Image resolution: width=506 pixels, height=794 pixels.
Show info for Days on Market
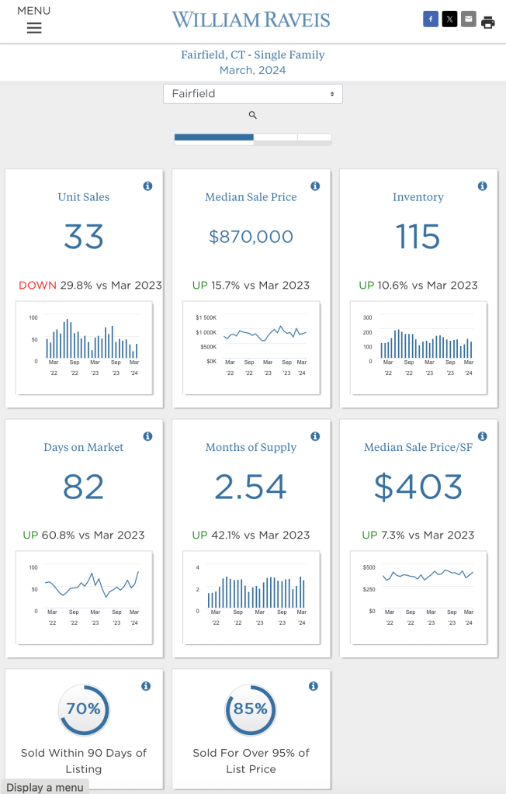tap(147, 436)
